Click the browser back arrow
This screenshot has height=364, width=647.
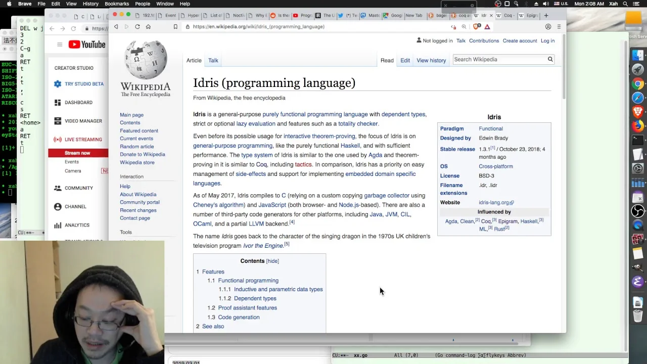pos(116,27)
